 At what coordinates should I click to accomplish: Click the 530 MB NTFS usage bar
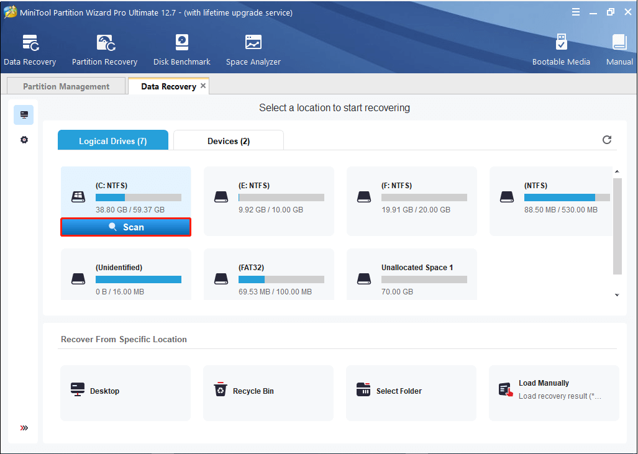[567, 197]
